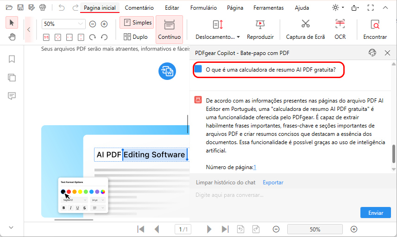Set view to actual size 1:1
The height and width of the screenshot is (237, 397).
coord(46,37)
